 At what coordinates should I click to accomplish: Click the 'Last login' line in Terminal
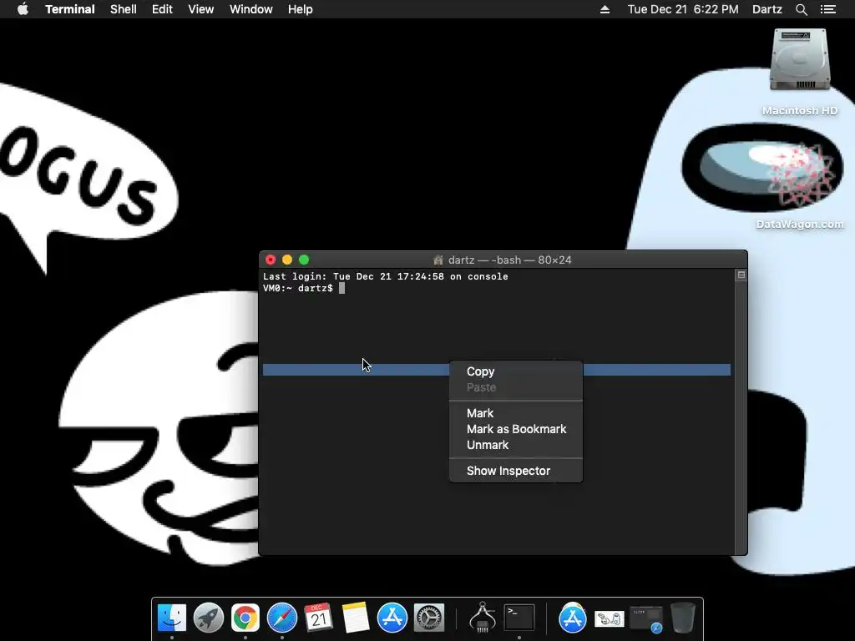tap(386, 276)
